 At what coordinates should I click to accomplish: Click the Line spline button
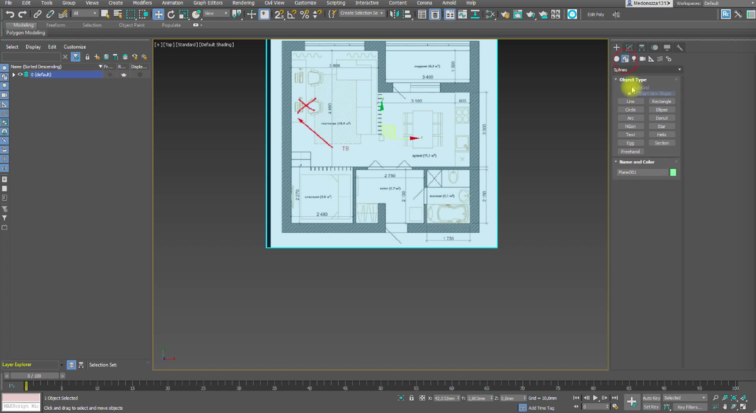[x=630, y=102]
